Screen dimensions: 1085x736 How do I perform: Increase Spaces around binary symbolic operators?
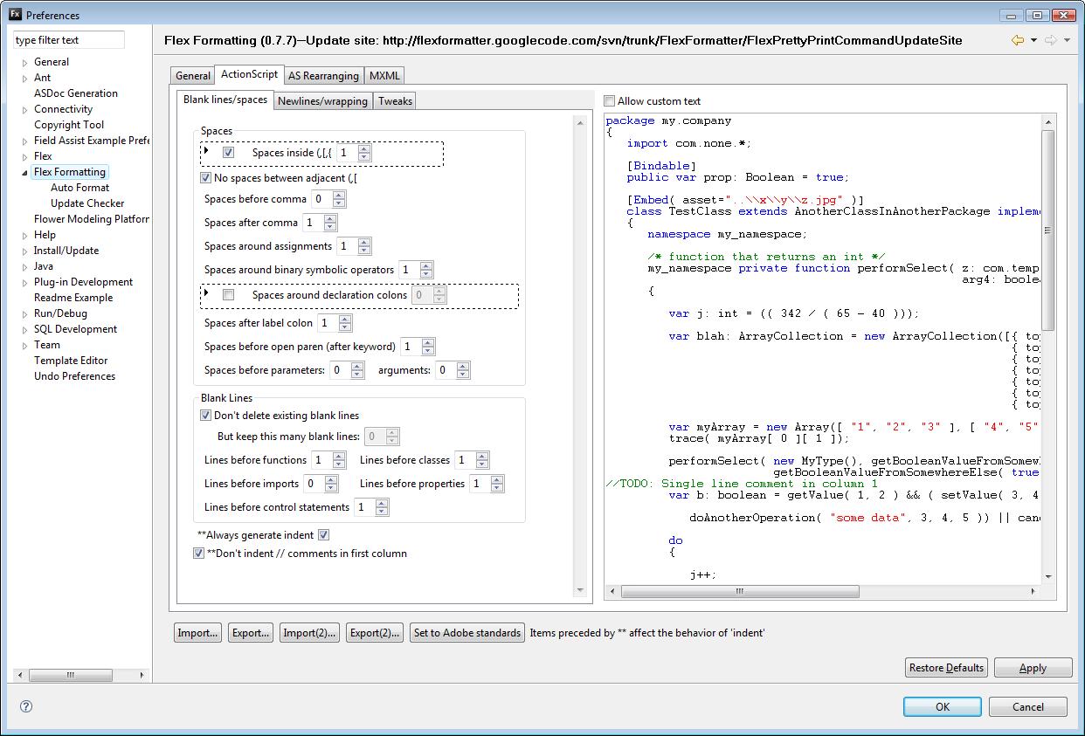click(426, 265)
